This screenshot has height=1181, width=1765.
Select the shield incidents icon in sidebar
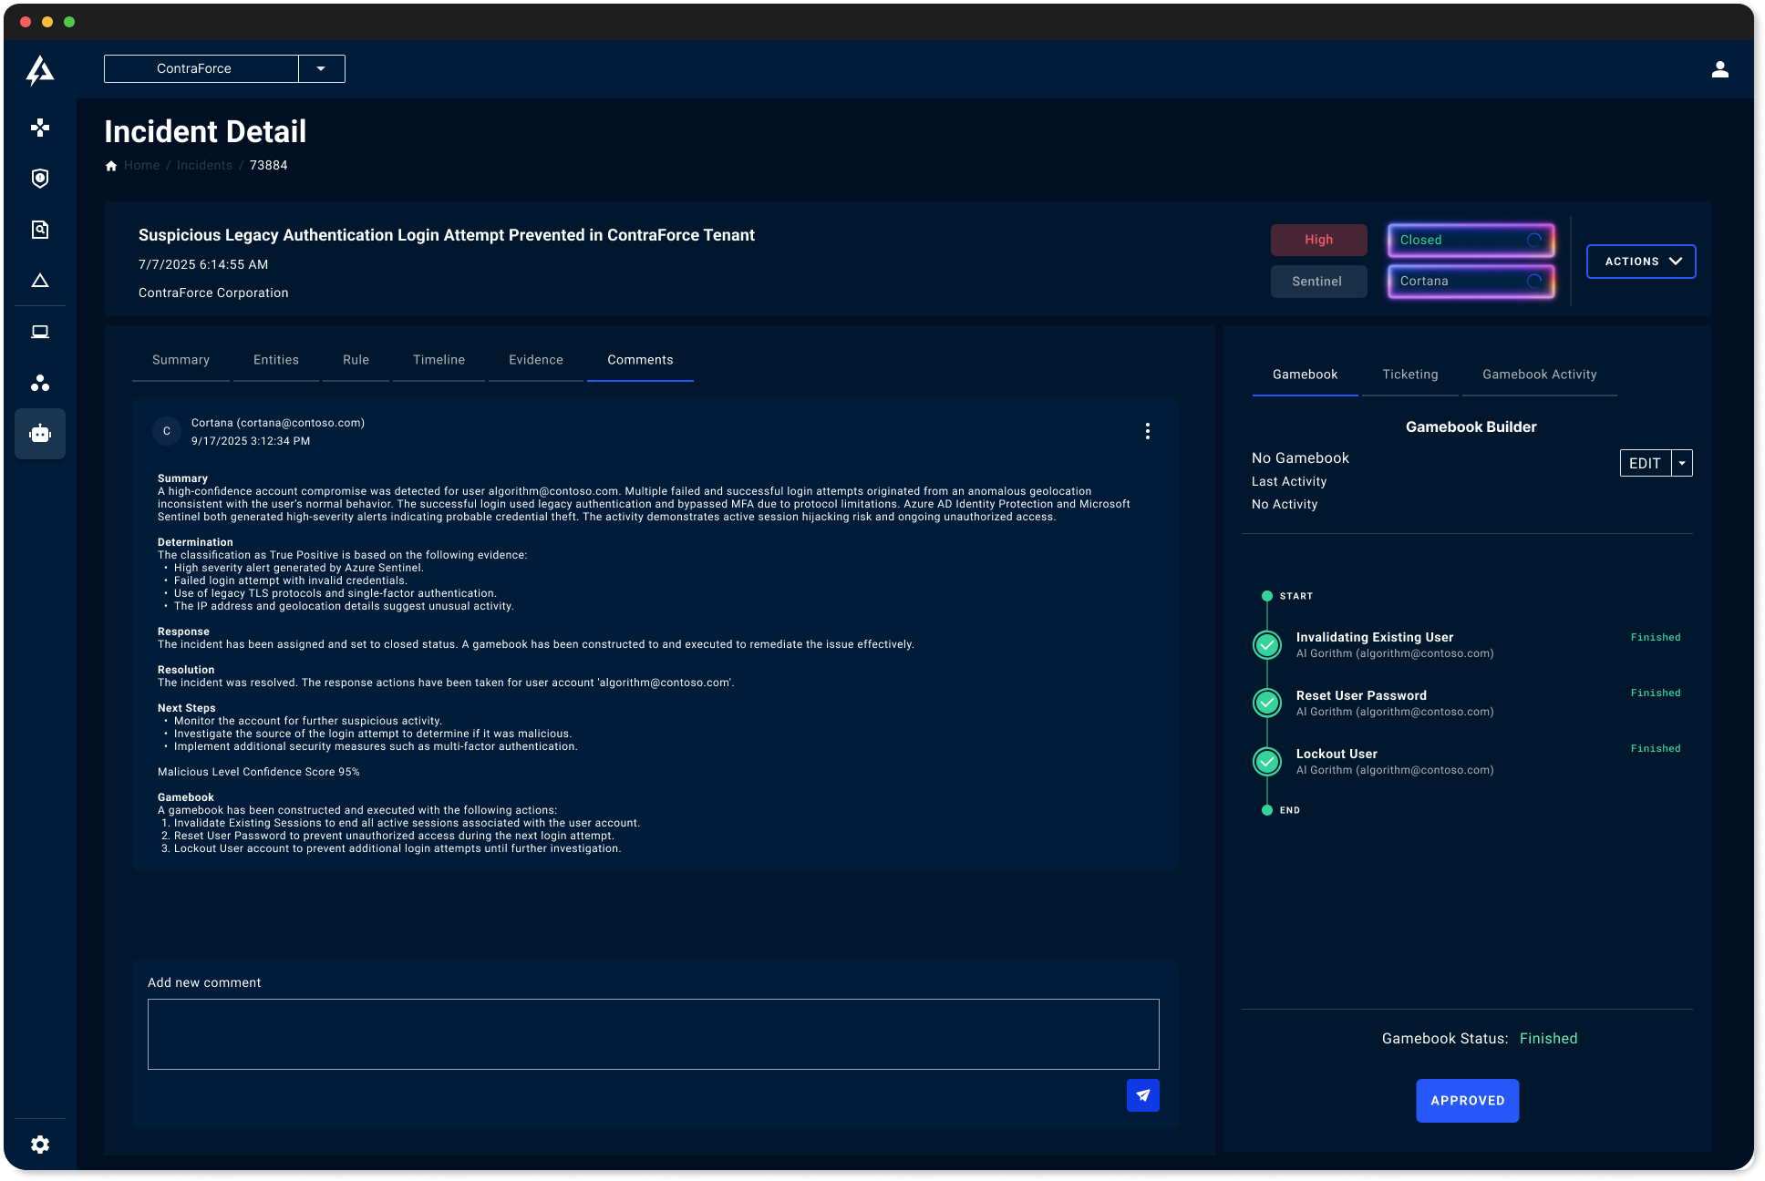40,179
